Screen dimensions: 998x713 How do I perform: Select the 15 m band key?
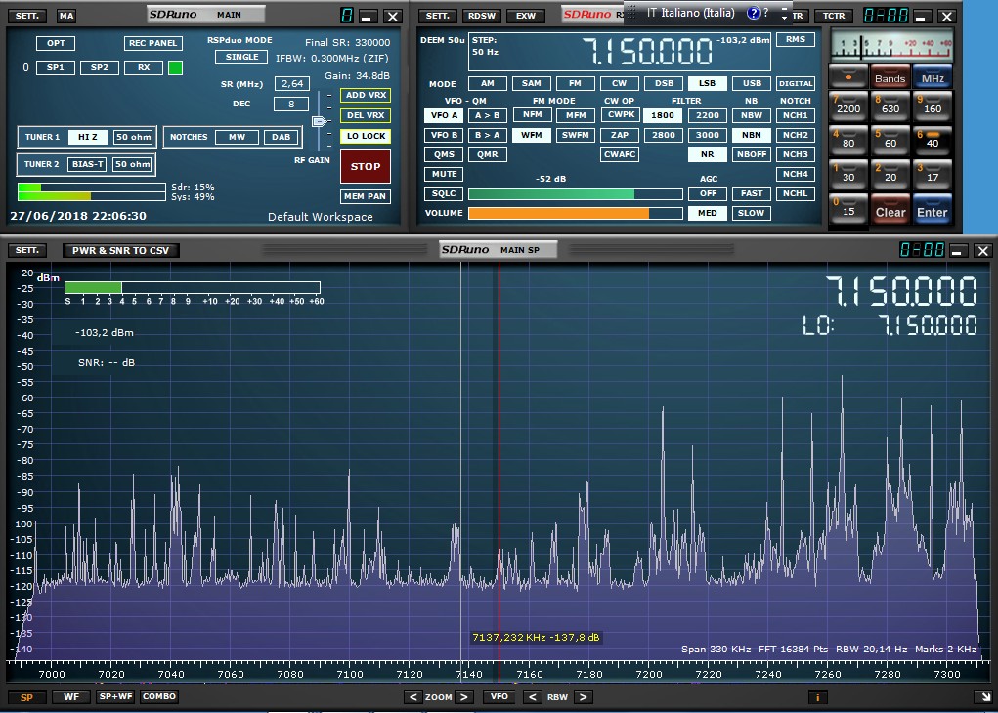pyautogui.click(x=848, y=210)
